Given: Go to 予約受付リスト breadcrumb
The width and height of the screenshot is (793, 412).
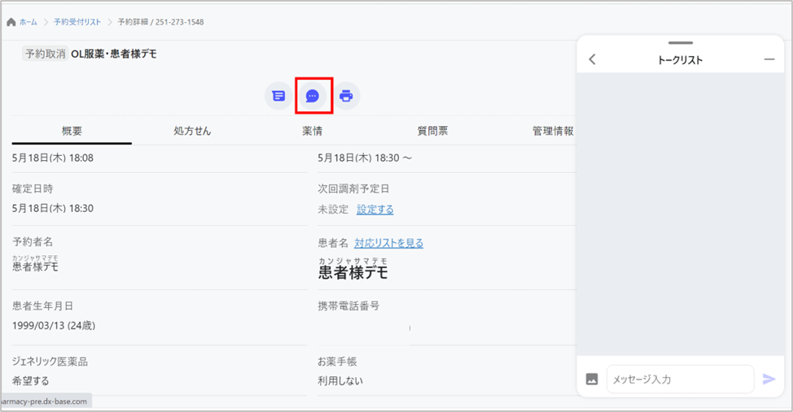Looking at the screenshot, I should pos(77,22).
